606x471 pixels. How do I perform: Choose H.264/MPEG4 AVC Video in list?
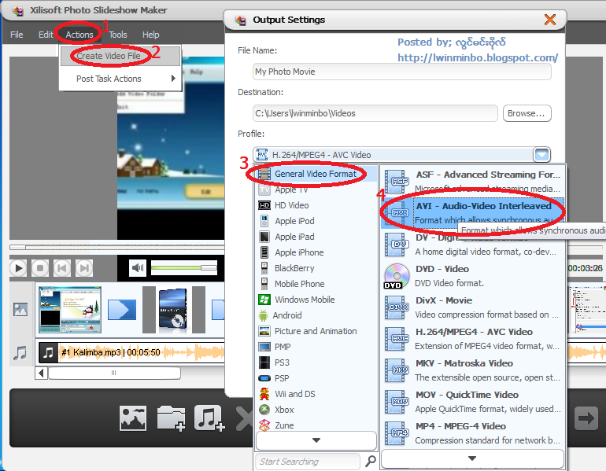tap(472, 339)
